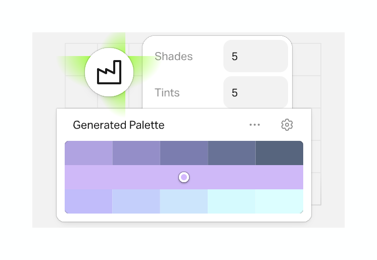Click the Generated Palette title
Viewport: 377px width, 260px height.
pyautogui.click(x=119, y=125)
